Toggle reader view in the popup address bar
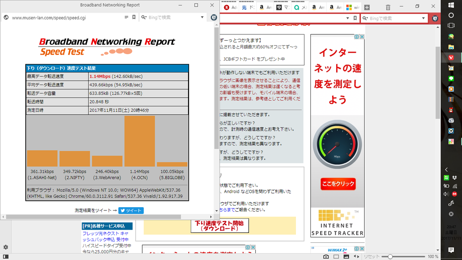462x260 pixels. (126, 17)
